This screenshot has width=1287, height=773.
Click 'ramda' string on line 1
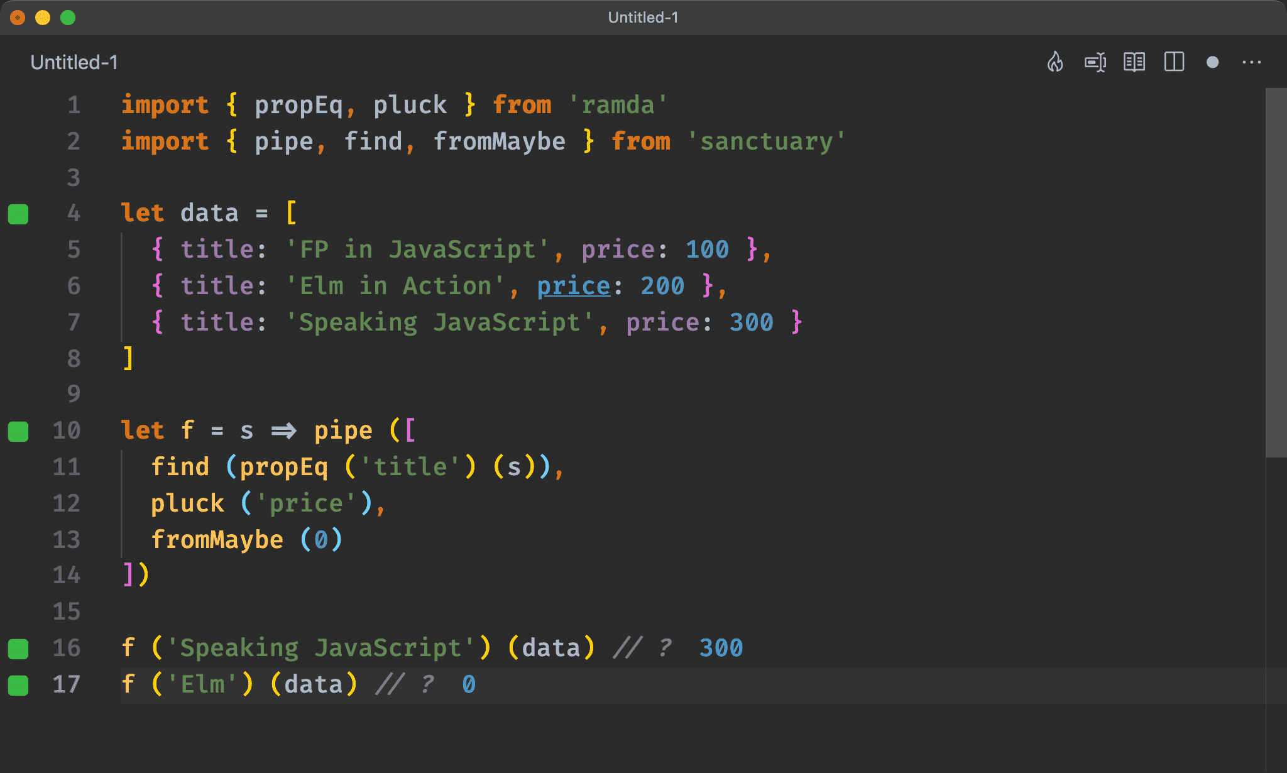[618, 105]
